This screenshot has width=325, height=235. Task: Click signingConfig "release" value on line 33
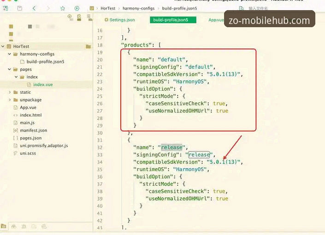point(199,155)
